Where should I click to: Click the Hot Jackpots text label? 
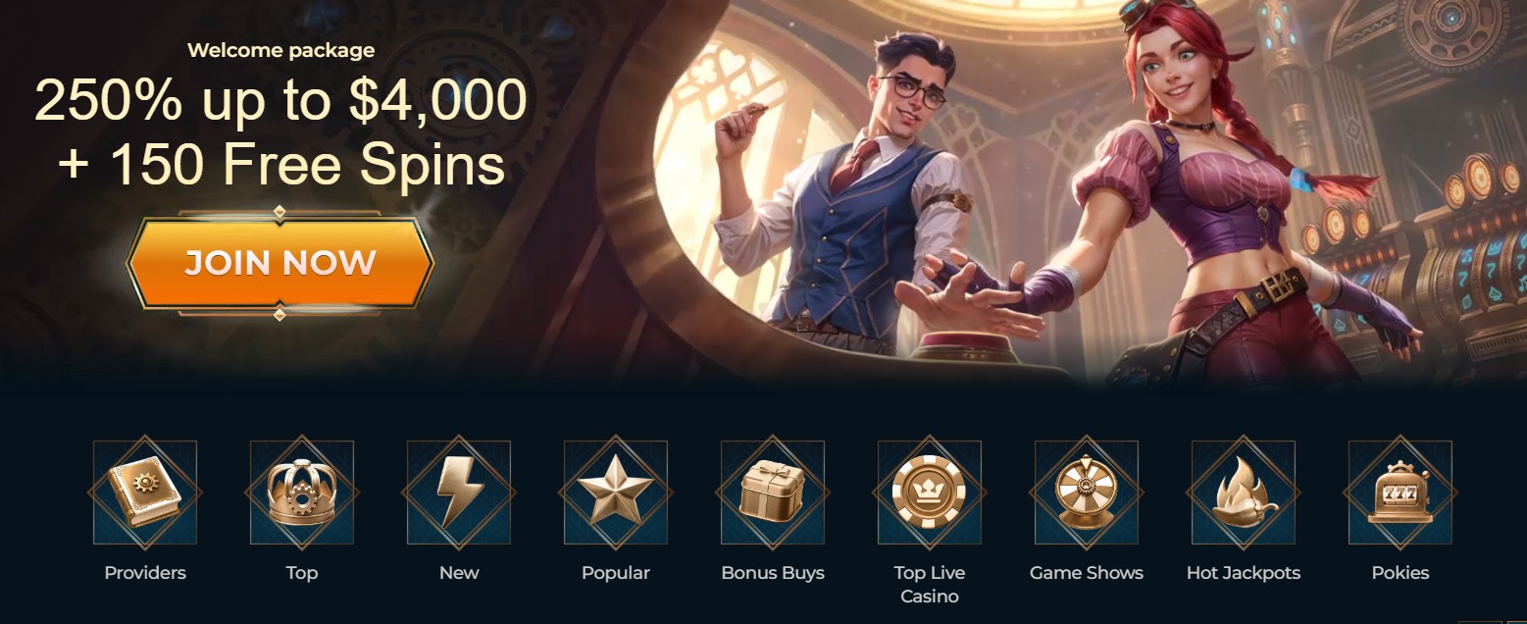coord(1244,573)
